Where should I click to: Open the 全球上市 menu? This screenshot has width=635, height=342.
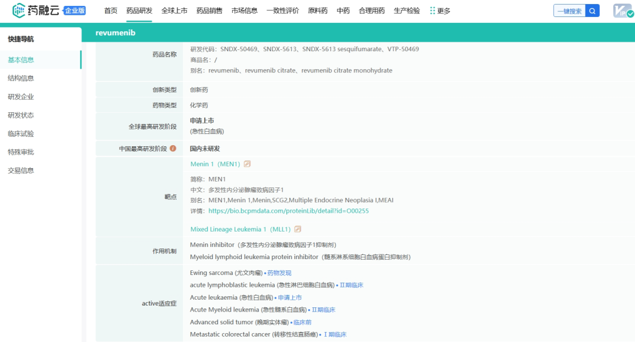(174, 11)
